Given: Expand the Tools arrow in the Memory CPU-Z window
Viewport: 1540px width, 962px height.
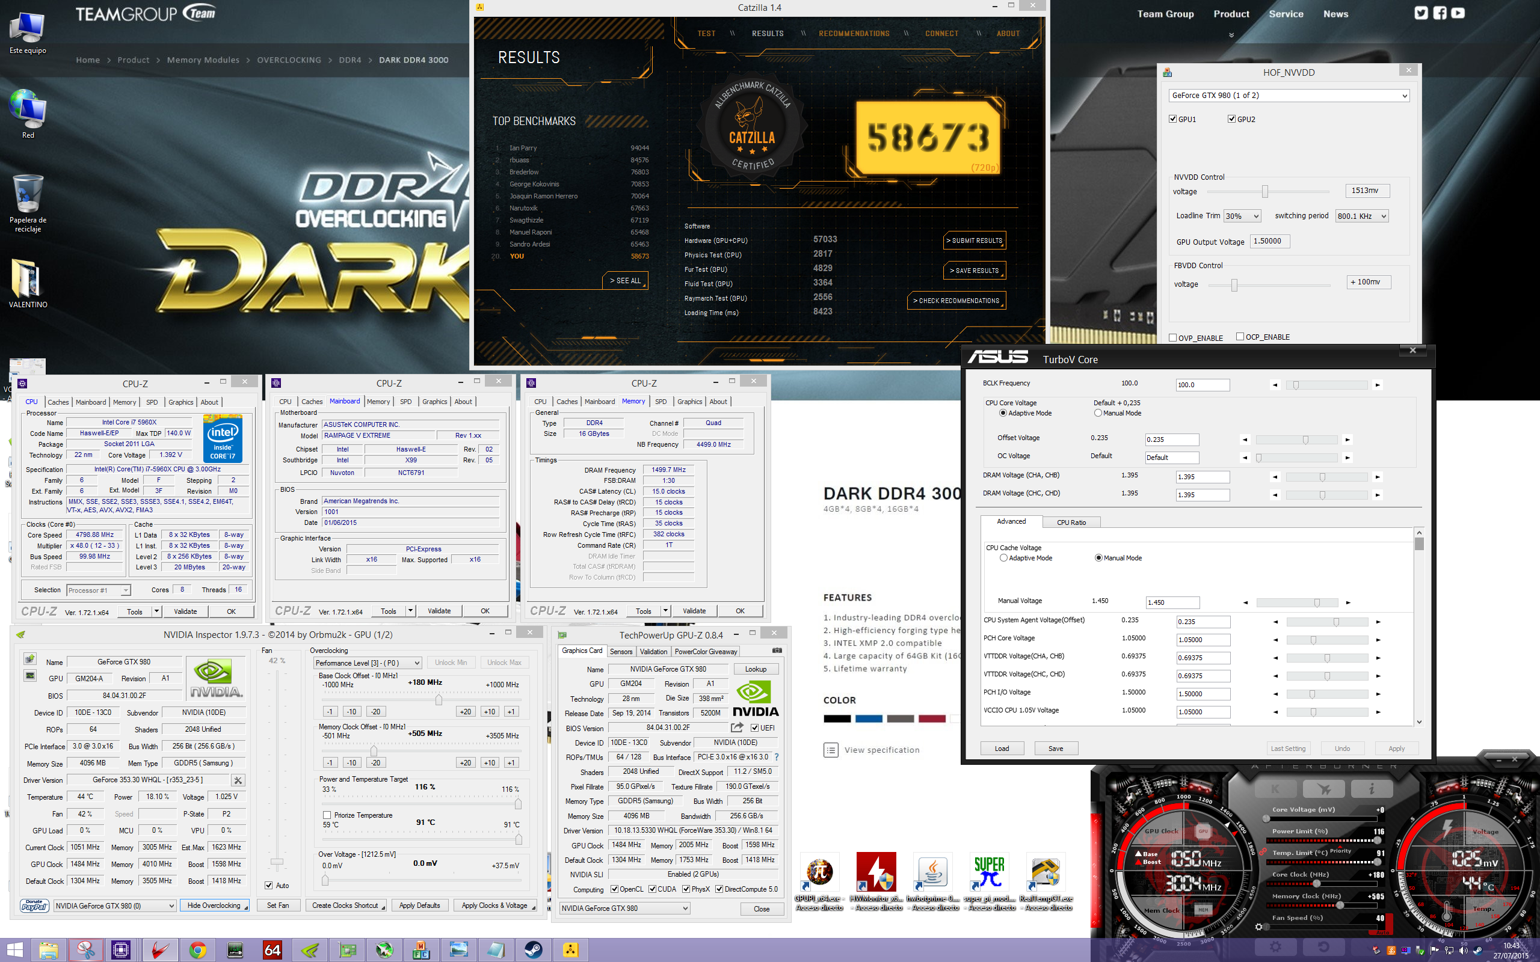Looking at the screenshot, I should click(x=665, y=611).
